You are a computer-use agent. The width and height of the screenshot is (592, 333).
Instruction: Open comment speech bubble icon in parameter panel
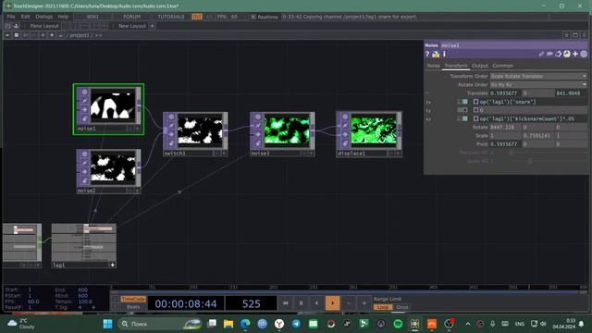point(549,54)
